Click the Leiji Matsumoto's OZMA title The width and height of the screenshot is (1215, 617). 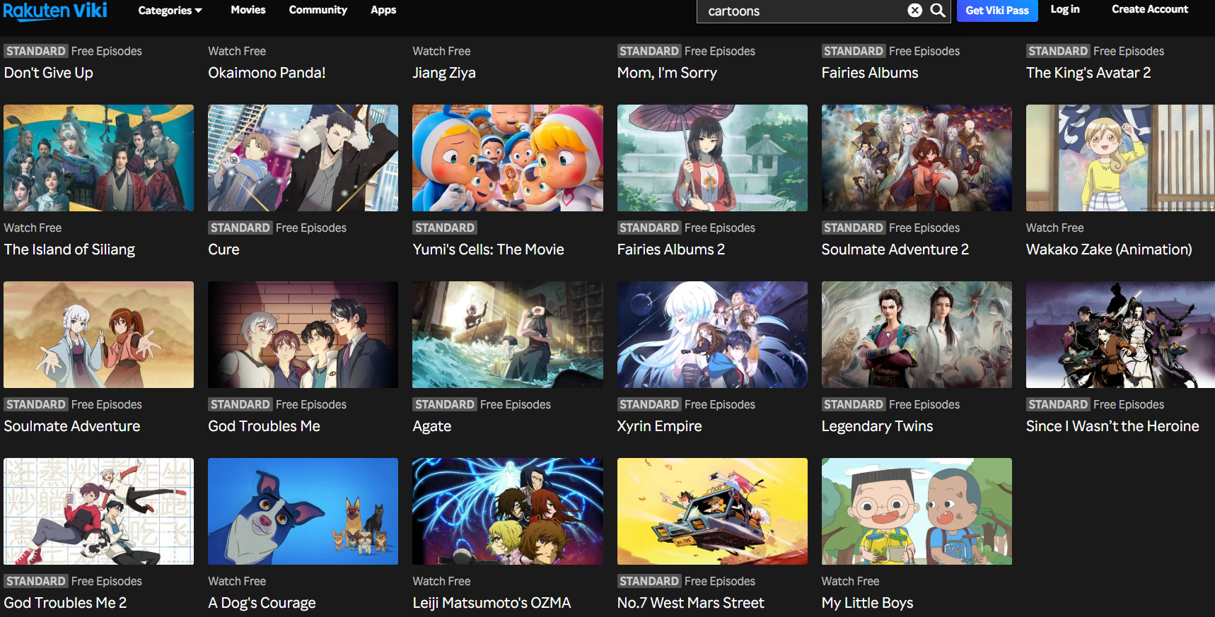(492, 603)
